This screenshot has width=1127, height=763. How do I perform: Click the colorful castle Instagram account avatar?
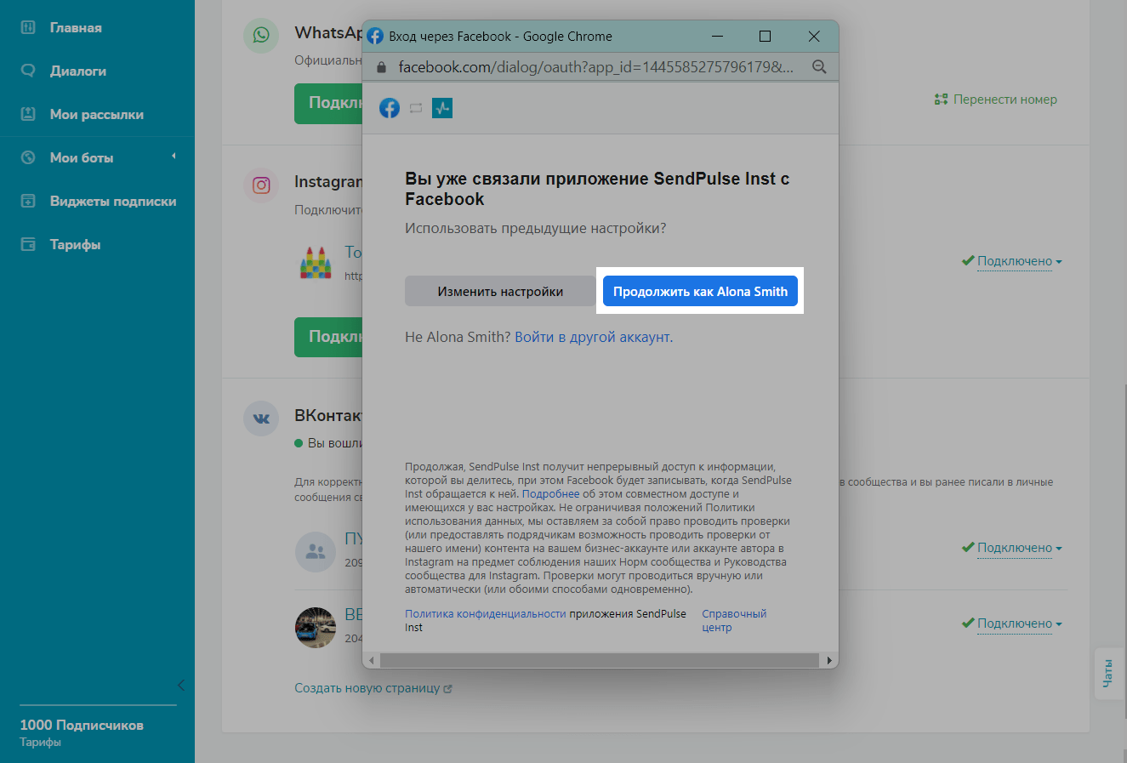tap(316, 263)
